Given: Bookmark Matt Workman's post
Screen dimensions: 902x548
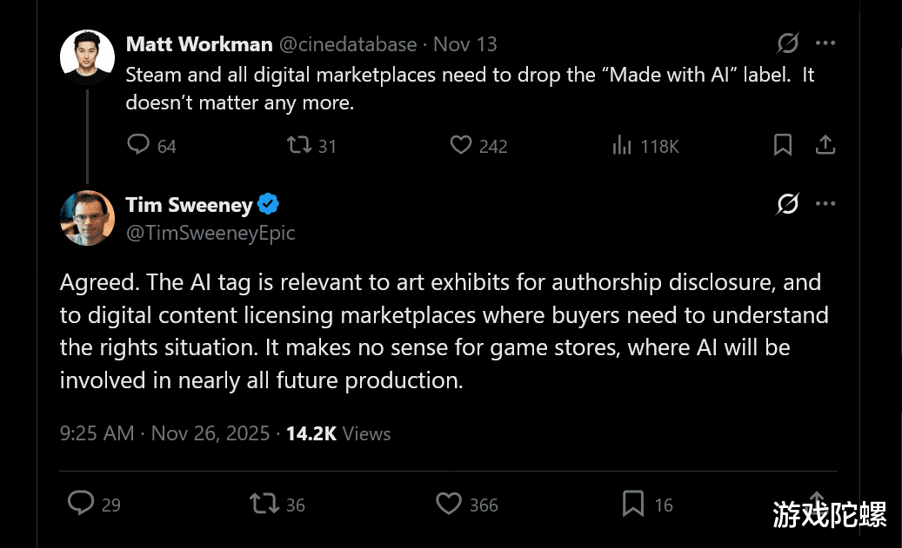Looking at the screenshot, I should (783, 145).
